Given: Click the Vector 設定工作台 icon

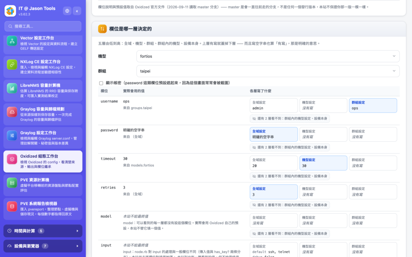Looking at the screenshot, I should click(x=12, y=41).
